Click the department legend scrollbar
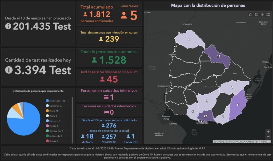Screen dimensions: 273x161 [x=72, y=120]
